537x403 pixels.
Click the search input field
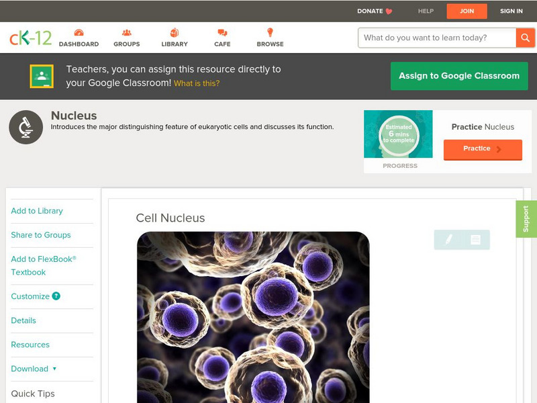(433, 38)
